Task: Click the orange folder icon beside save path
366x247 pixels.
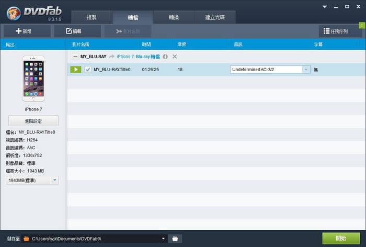Action: tap(26, 239)
